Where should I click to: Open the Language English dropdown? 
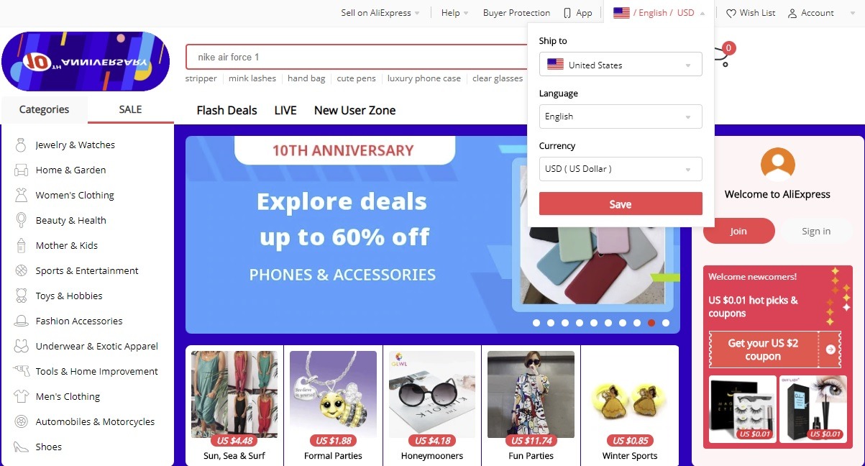(621, 116)
